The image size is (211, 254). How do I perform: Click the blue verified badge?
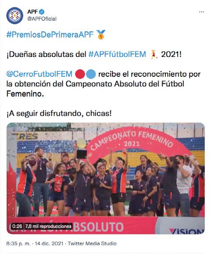tap(42, 11)
